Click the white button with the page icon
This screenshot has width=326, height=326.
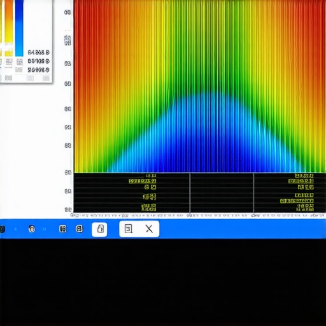99,229
